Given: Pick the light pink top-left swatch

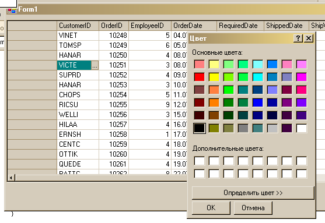Looking at the screenshot, I should click(200, 64).
